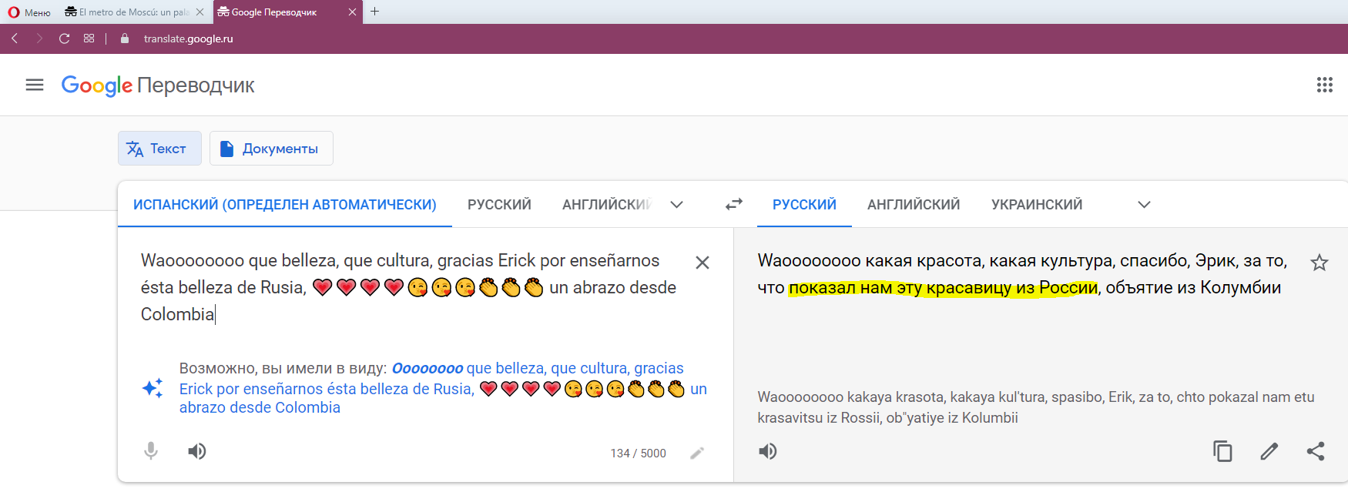This screenshot has height=492, width=1348.
Task: Start voice input with the microphone
Action: click(x=151, y=451)
